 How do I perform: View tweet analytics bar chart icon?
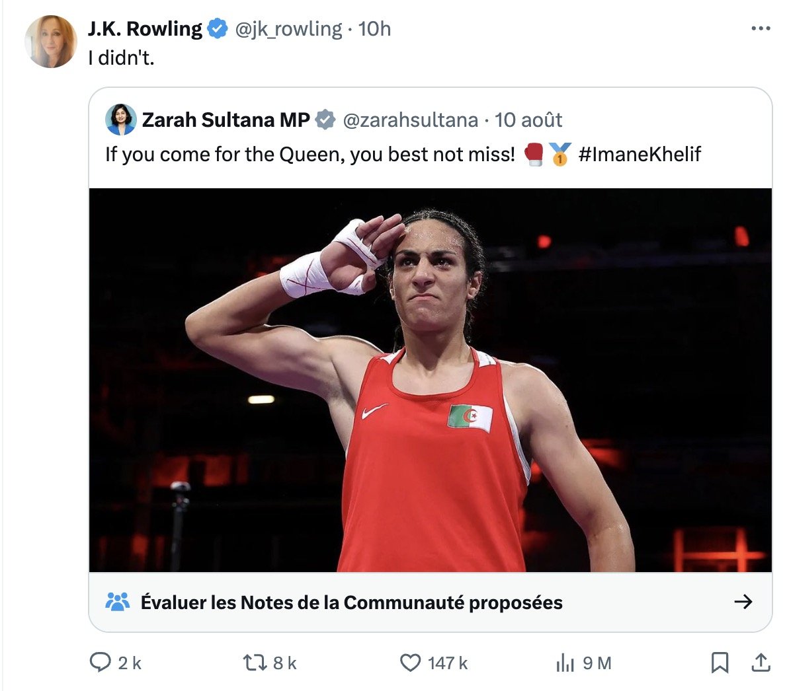565,663
